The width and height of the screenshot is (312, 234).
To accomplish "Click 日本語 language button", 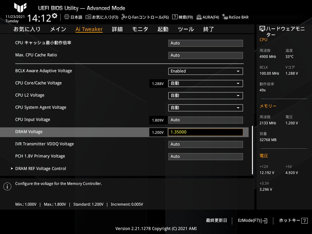I will click(76, 17).
